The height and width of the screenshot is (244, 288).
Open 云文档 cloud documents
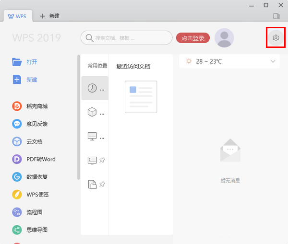click(x=17, y=141)
